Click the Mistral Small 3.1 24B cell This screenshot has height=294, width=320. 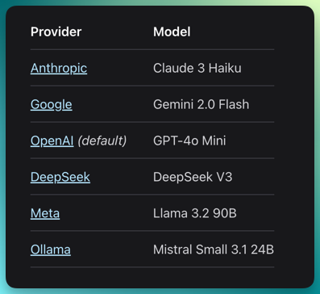(214, 250)
